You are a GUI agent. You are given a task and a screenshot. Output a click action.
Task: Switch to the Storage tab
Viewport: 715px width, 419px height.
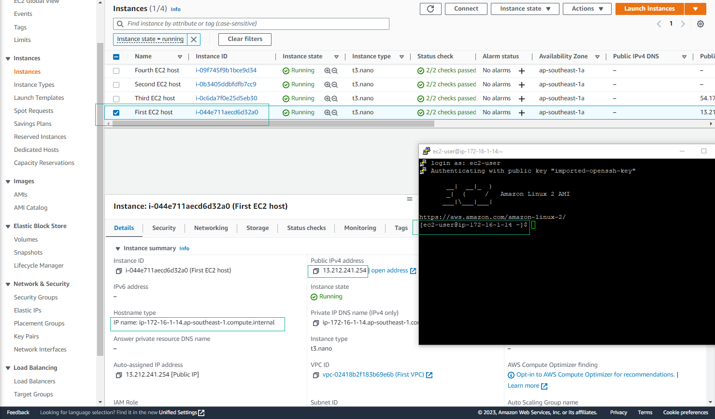(257, 228)
